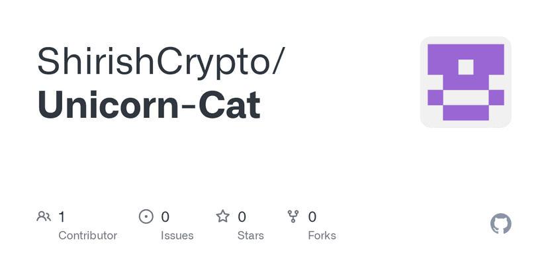Click the Stars star outline icon
The width and height of the screenshot is (548, 274).
pyautogui.click(x=223, y=216)
